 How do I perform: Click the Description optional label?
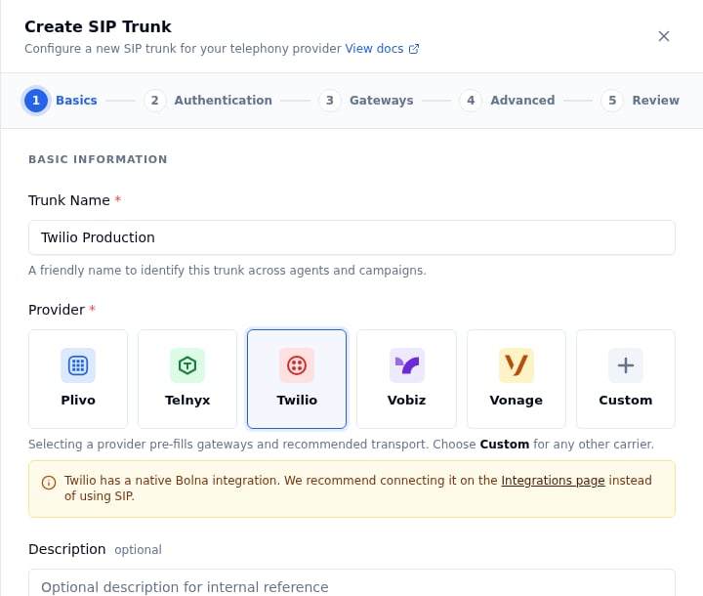coord(95,549)
